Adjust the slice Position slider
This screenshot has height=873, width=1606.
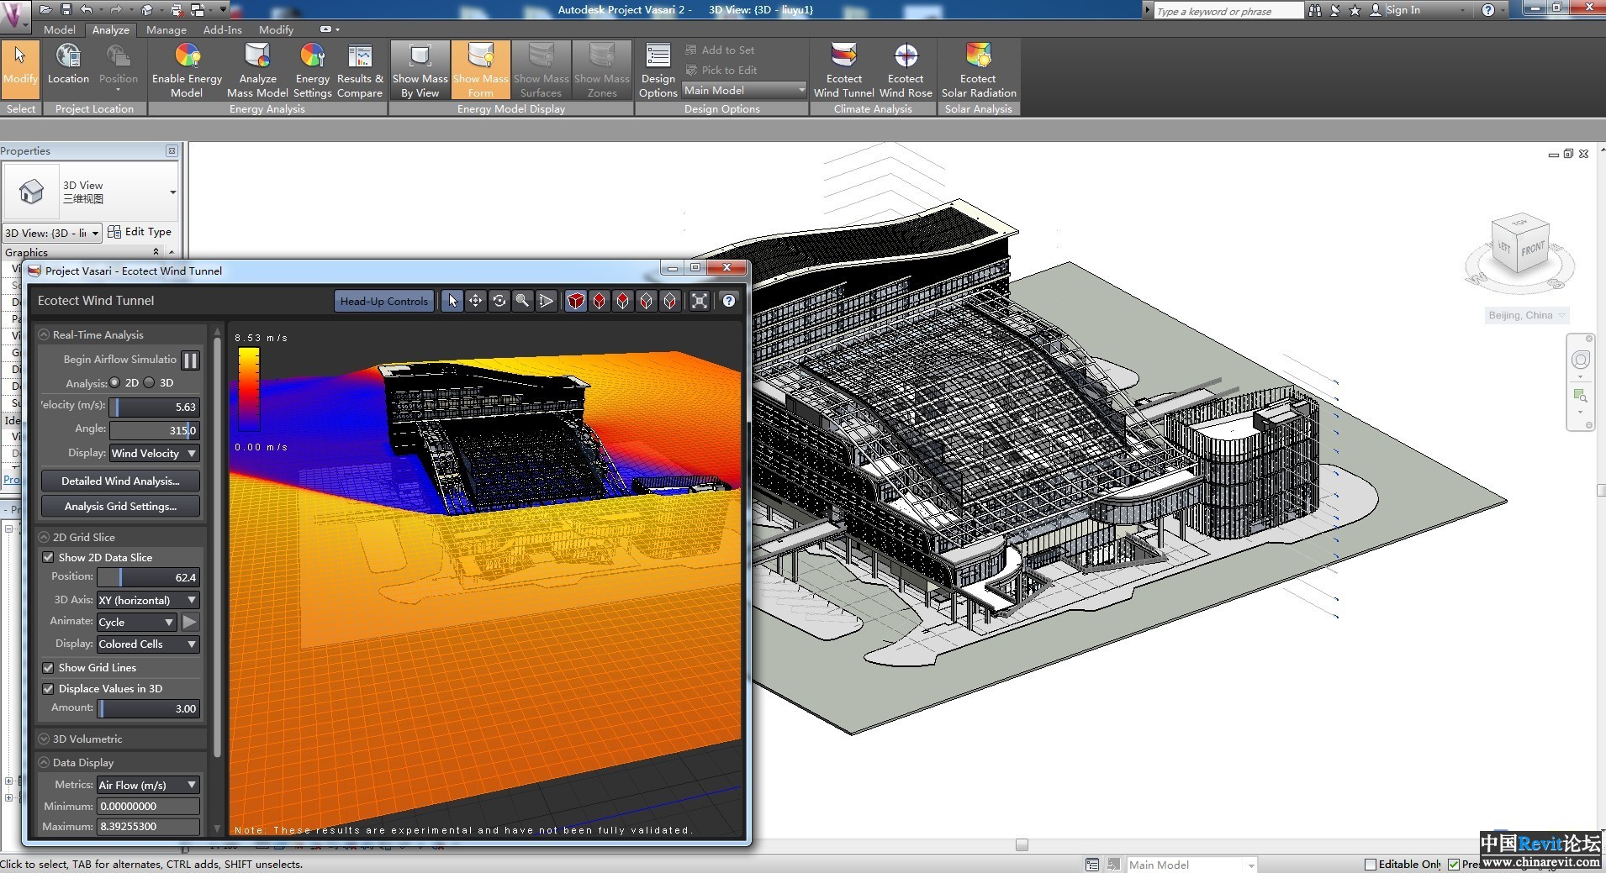pos(148,577)
